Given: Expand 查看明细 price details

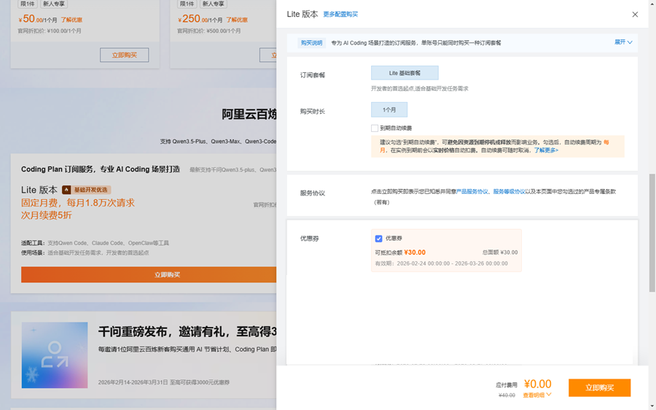Looking at the screenshot, I should (x=536, y=395).
